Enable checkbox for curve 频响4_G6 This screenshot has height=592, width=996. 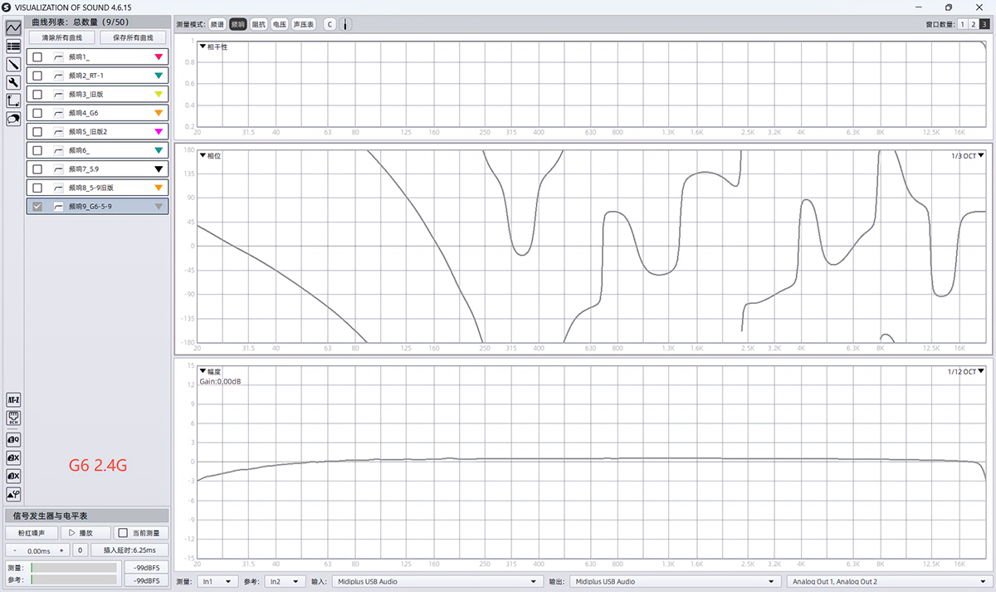click(x=37, y=113)
